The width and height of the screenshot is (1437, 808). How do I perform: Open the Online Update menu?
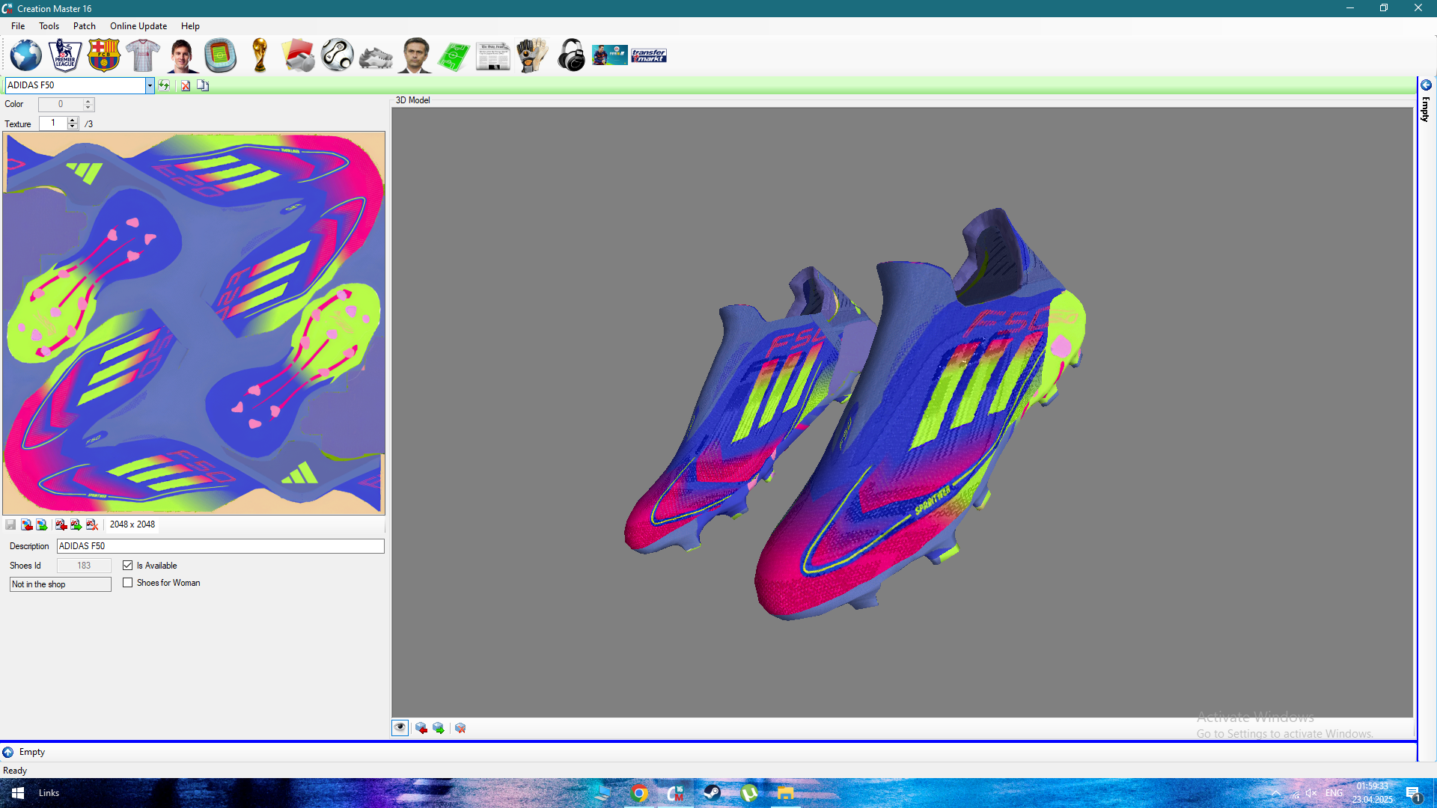point(138,26)
